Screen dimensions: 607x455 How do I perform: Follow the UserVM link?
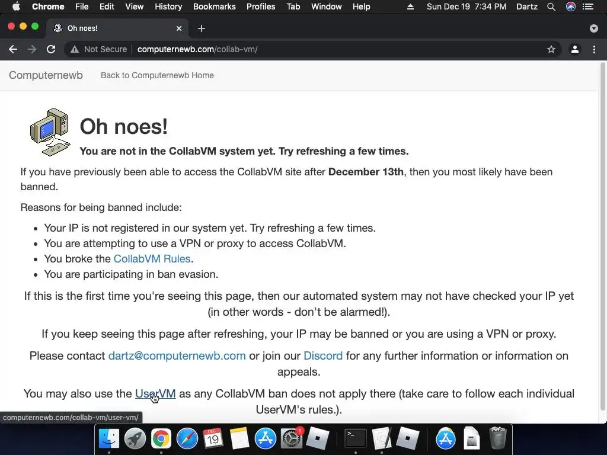[x=155, y=393]
